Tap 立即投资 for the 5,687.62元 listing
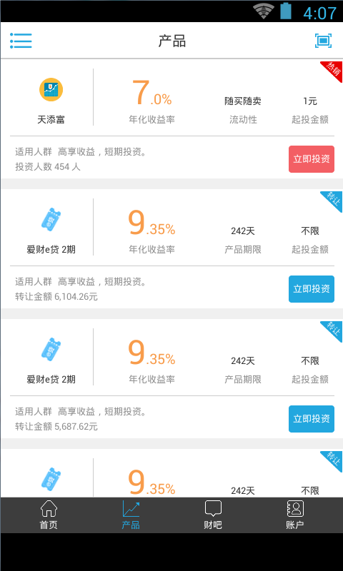343x571 pixels. pyautogui.click(x=312, y=419)
